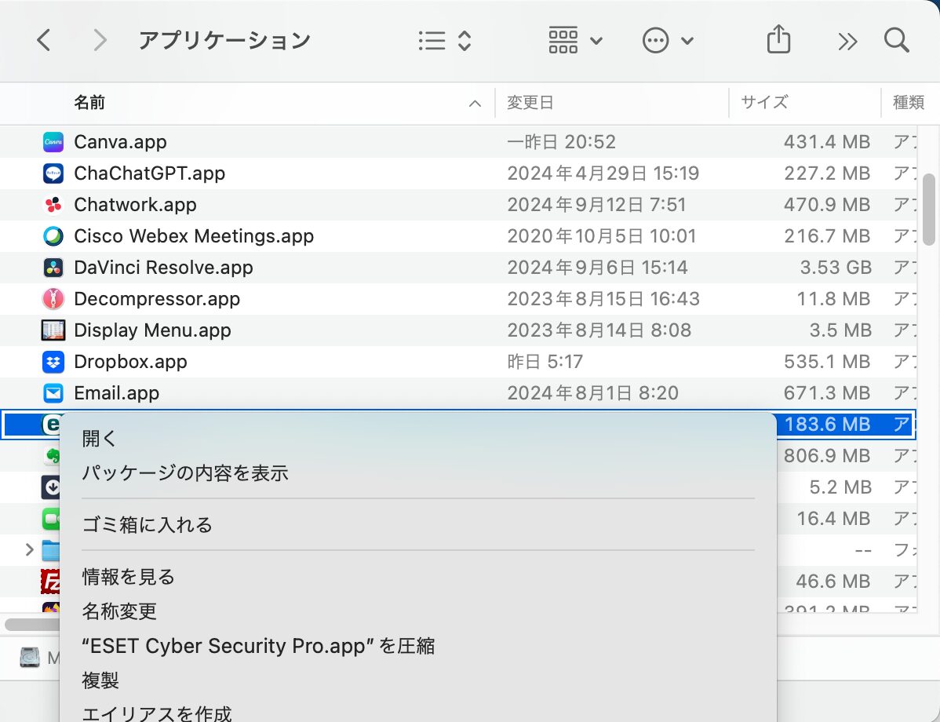Choose 開く from the context menu
This screenshot has width=940, height=722.
(100, 439)
